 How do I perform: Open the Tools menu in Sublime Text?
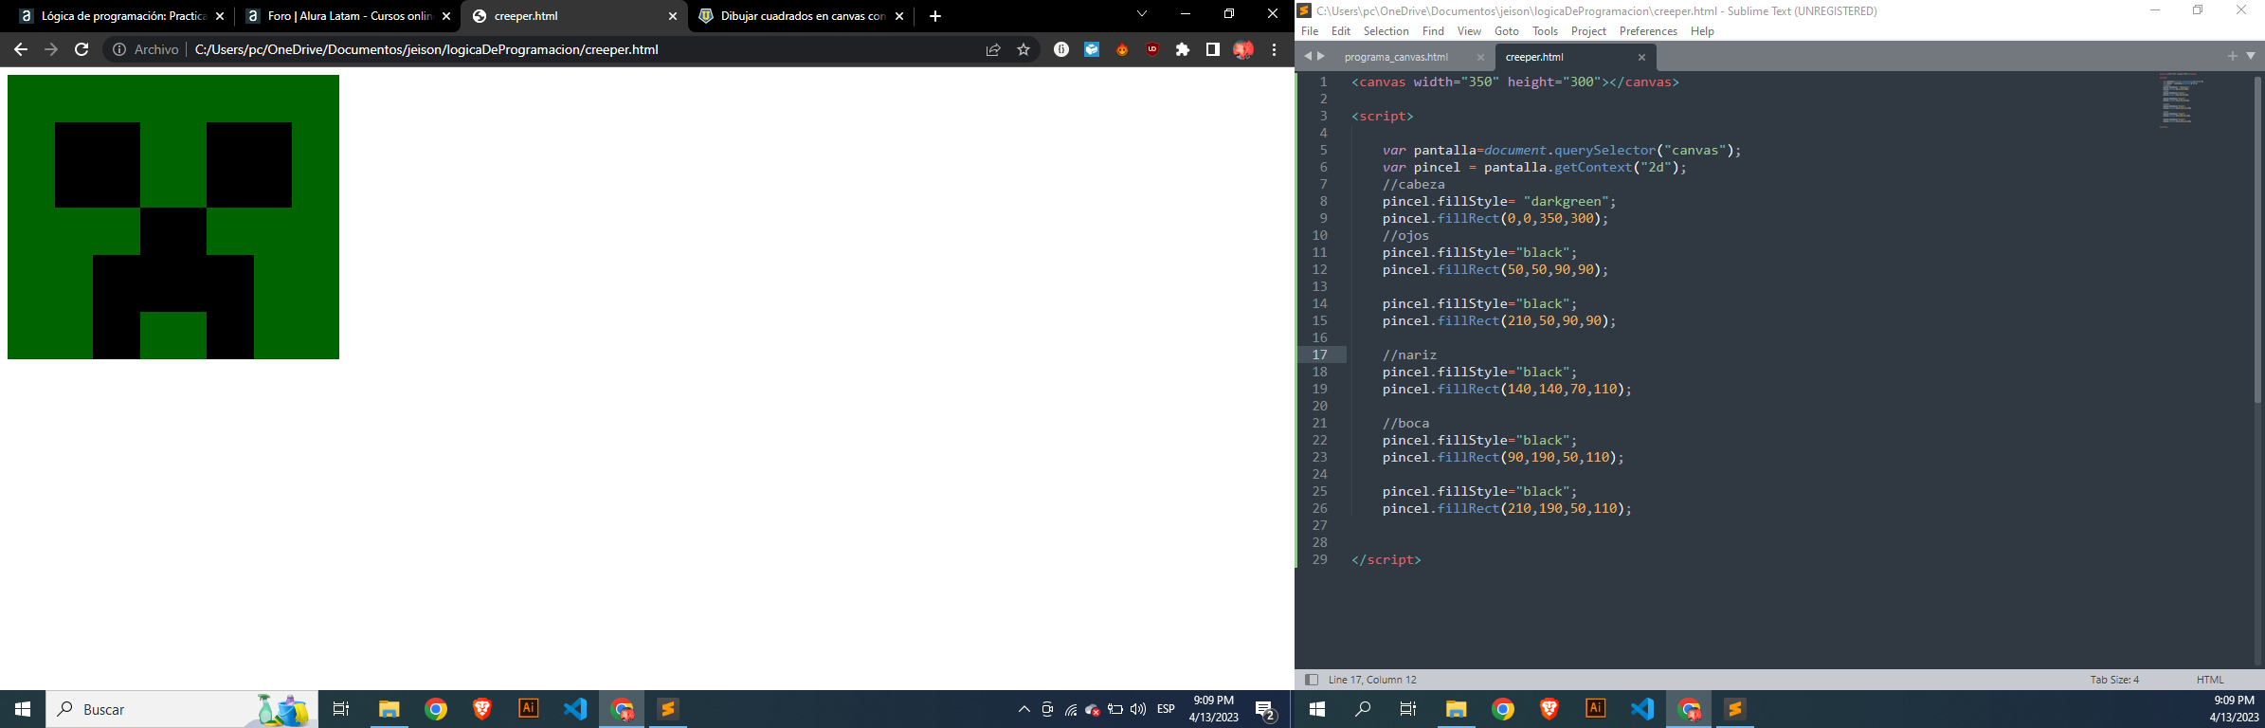tap(1545, 31)
